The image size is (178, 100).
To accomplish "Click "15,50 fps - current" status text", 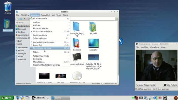I will tap(143, 89).
